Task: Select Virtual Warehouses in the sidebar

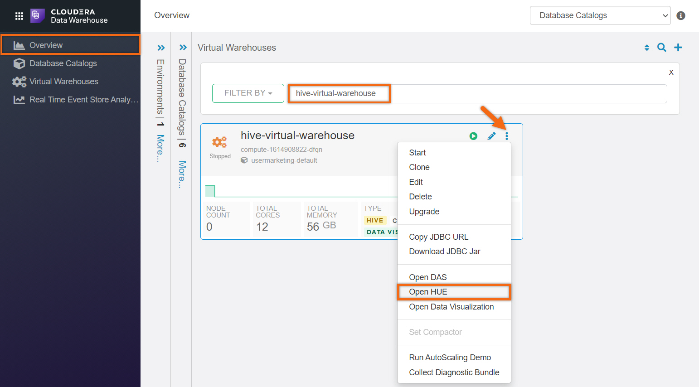Action: [x=70, y=82]
